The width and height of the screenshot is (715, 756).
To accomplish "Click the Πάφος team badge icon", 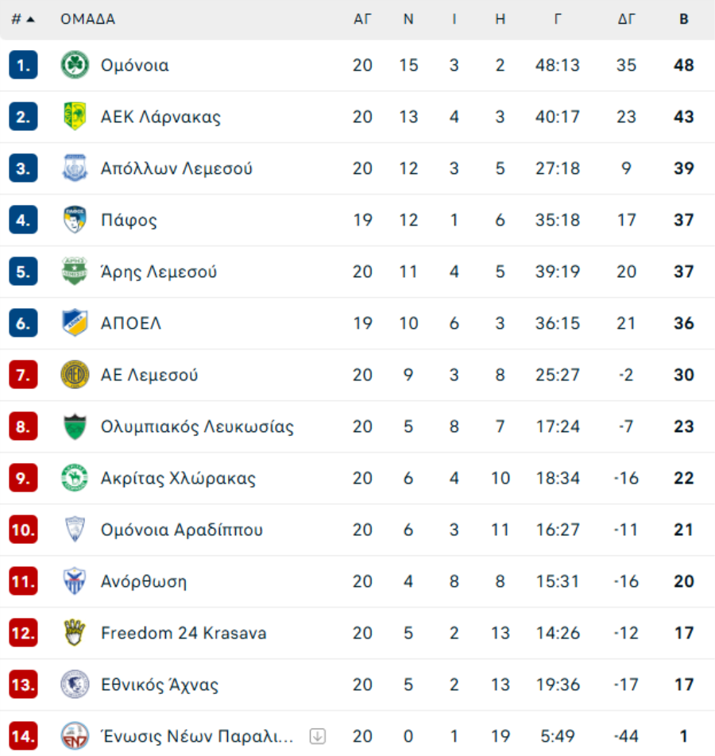I will click(x=75, y=220).
